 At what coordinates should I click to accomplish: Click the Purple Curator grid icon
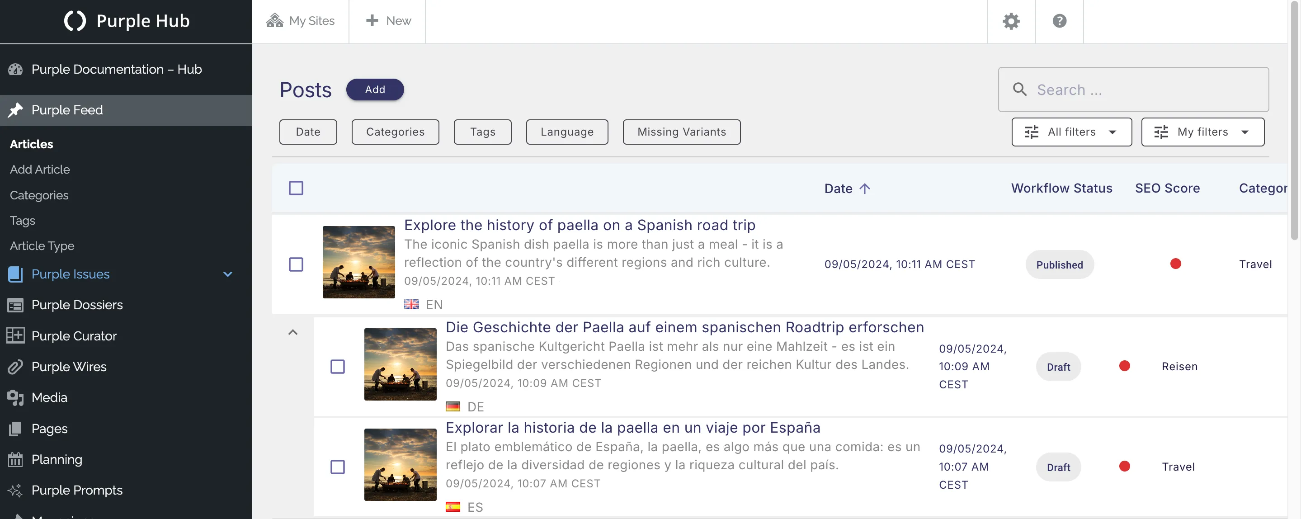[16, 336]
